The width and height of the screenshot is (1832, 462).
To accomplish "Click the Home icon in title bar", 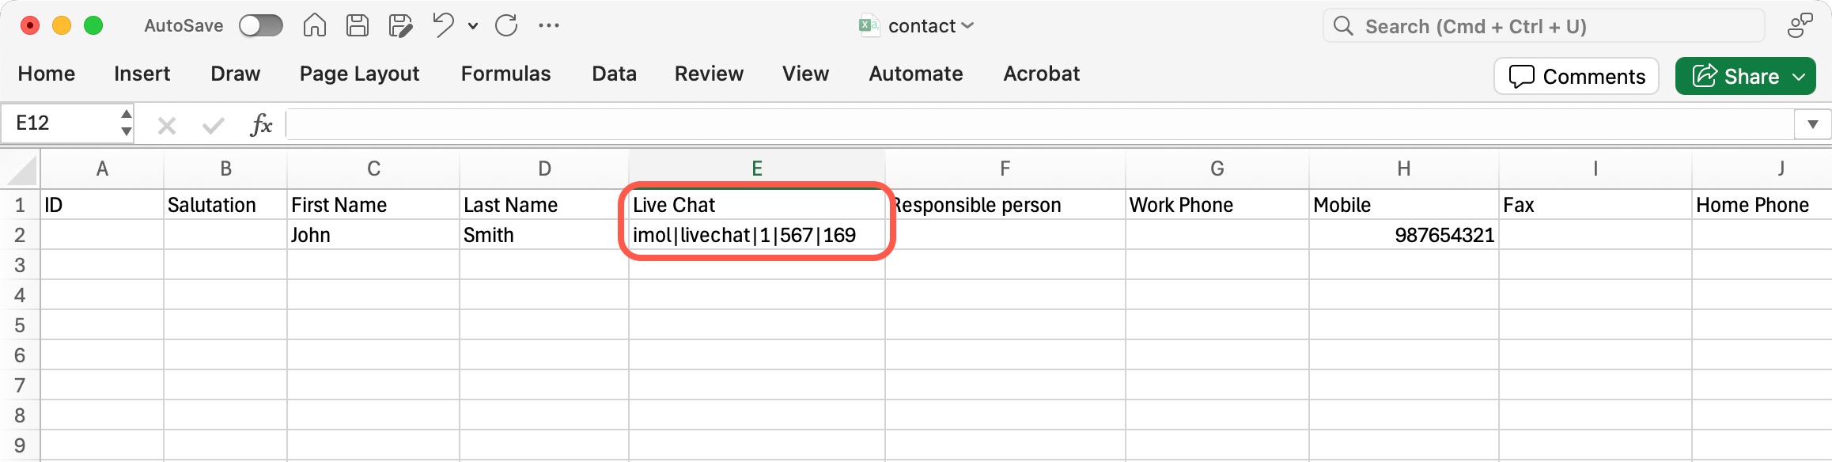I will click(315, 26).
